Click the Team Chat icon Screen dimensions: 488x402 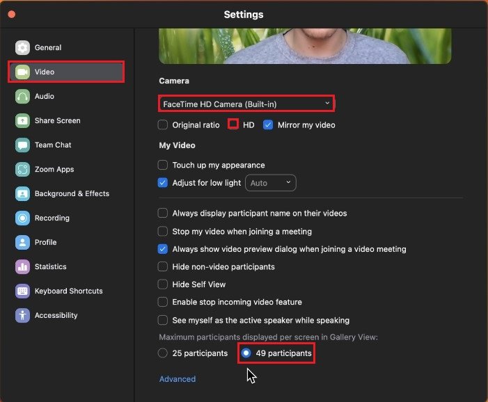pos(22,145)
